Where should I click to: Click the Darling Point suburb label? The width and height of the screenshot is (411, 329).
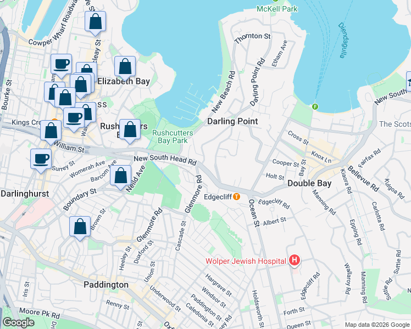point(232,121)
